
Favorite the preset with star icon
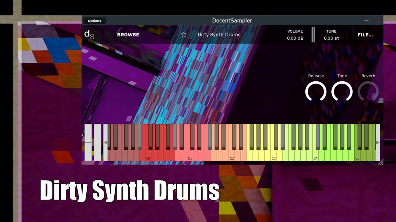click(184, 35)
